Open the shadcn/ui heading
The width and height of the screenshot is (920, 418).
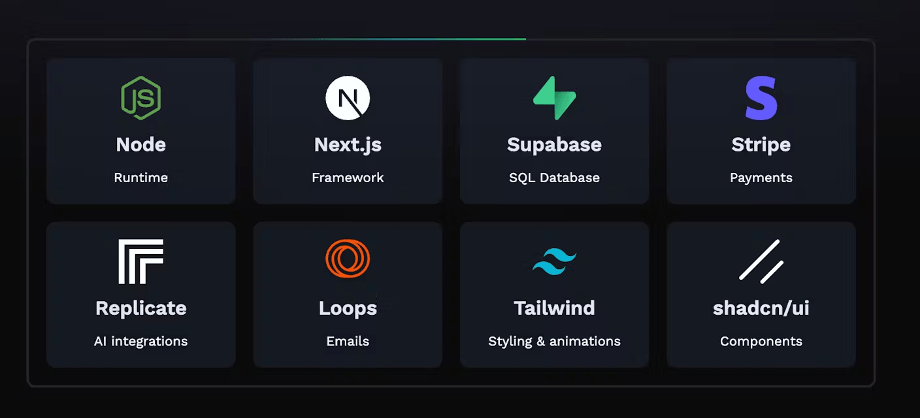tap(761, 308)
